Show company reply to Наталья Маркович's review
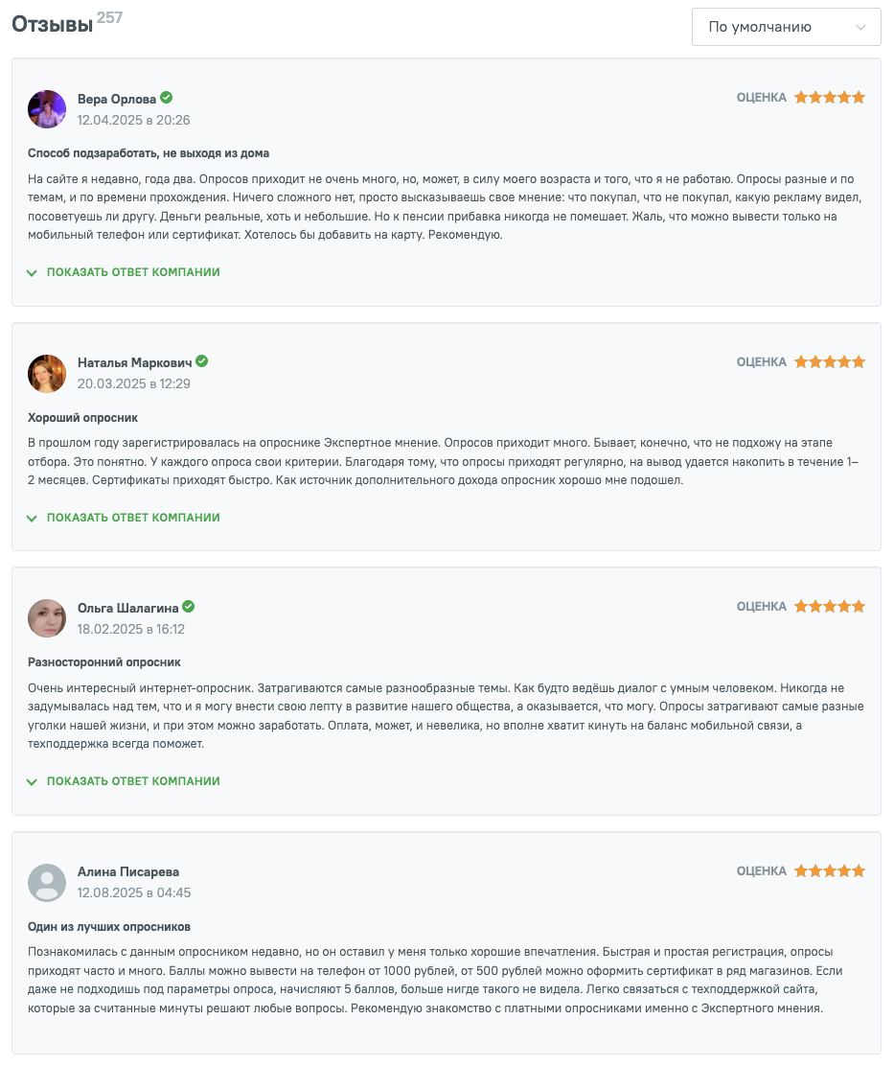Viewport: 894px width, 1066px height. (x=133, y=518)
